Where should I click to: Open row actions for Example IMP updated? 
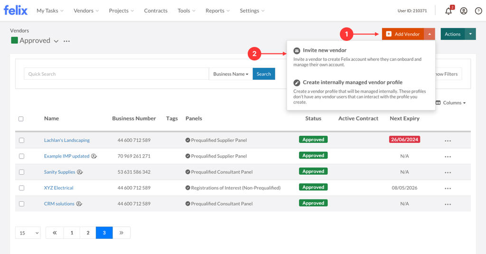click(448, 157)
